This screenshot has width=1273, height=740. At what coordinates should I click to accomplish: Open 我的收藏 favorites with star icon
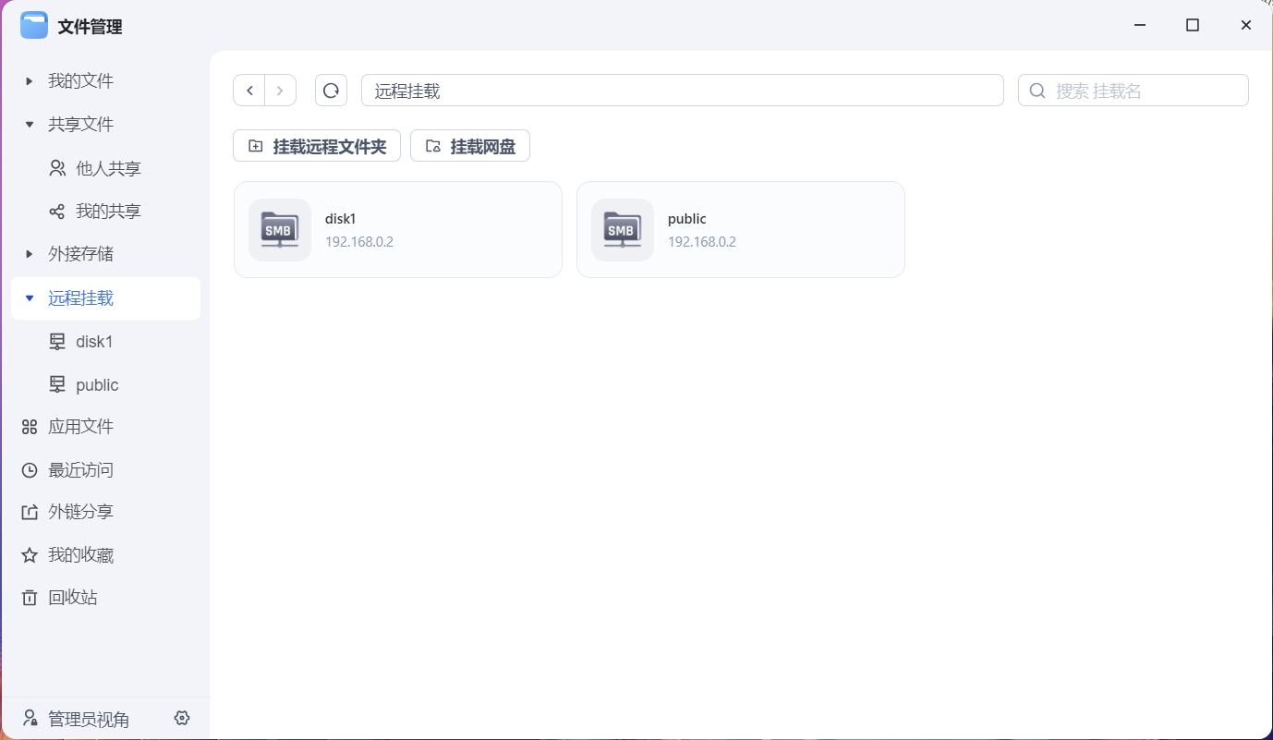(80, 555)
